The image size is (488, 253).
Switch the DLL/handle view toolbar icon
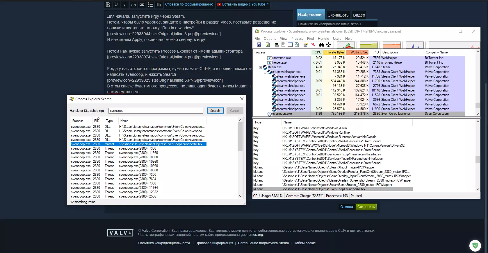(x=297, y=45)
